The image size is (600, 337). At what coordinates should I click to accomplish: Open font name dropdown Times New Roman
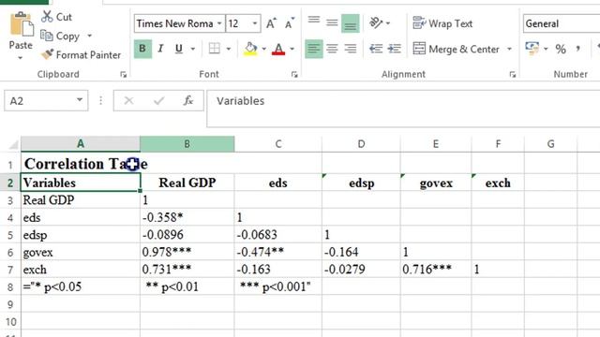pos(219,23)
